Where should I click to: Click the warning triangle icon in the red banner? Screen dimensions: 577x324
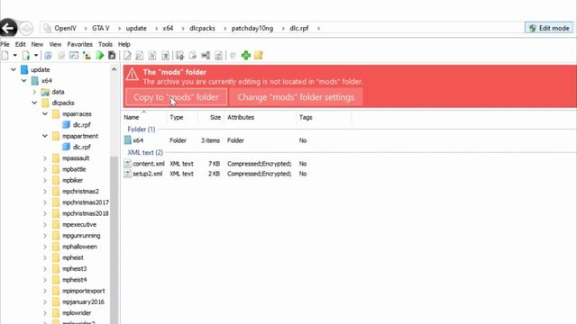tap(132, 75)
